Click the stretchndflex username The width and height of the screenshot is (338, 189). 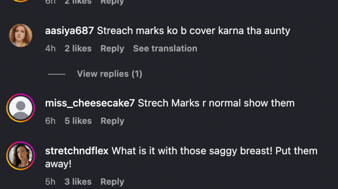(77, 151)
